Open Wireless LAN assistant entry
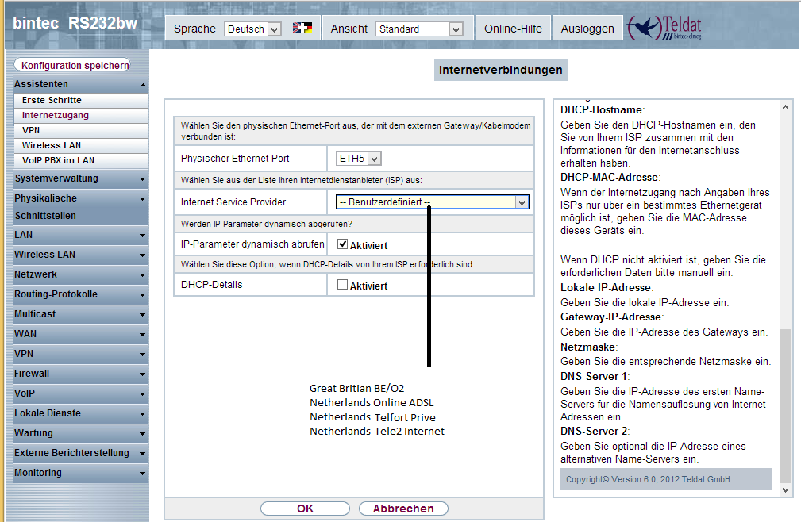801x522 pixels. point(81,145)
